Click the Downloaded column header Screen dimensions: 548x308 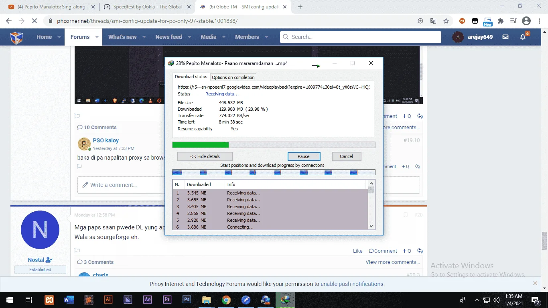(x=204, y=184)
